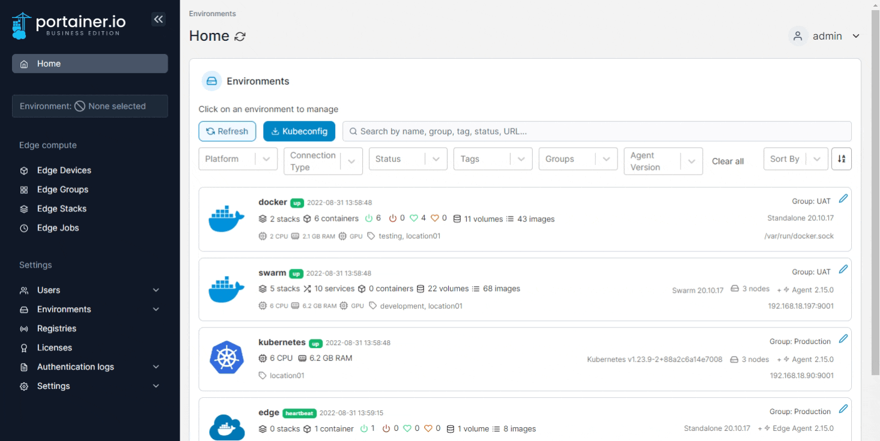Screen dimensions: 880x441
Task: Click the environment search field
Action: point(597,131)
